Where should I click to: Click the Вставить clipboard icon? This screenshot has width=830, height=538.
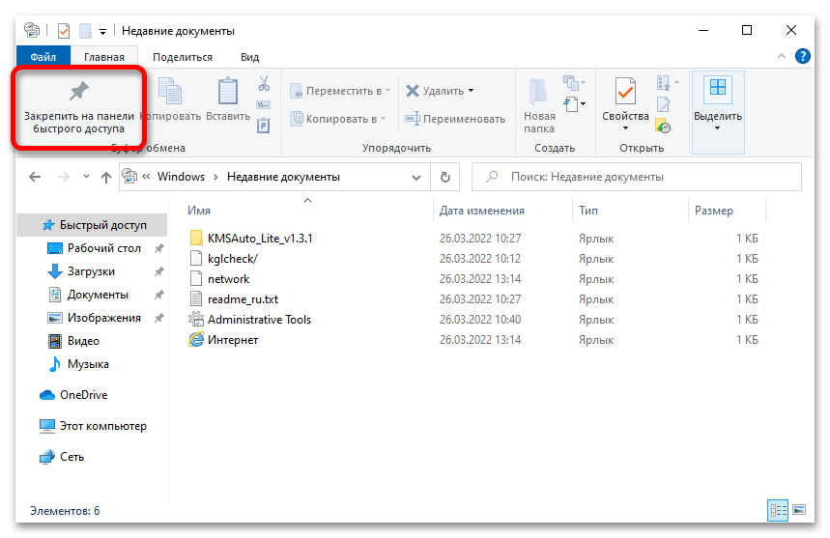(228, 92)
